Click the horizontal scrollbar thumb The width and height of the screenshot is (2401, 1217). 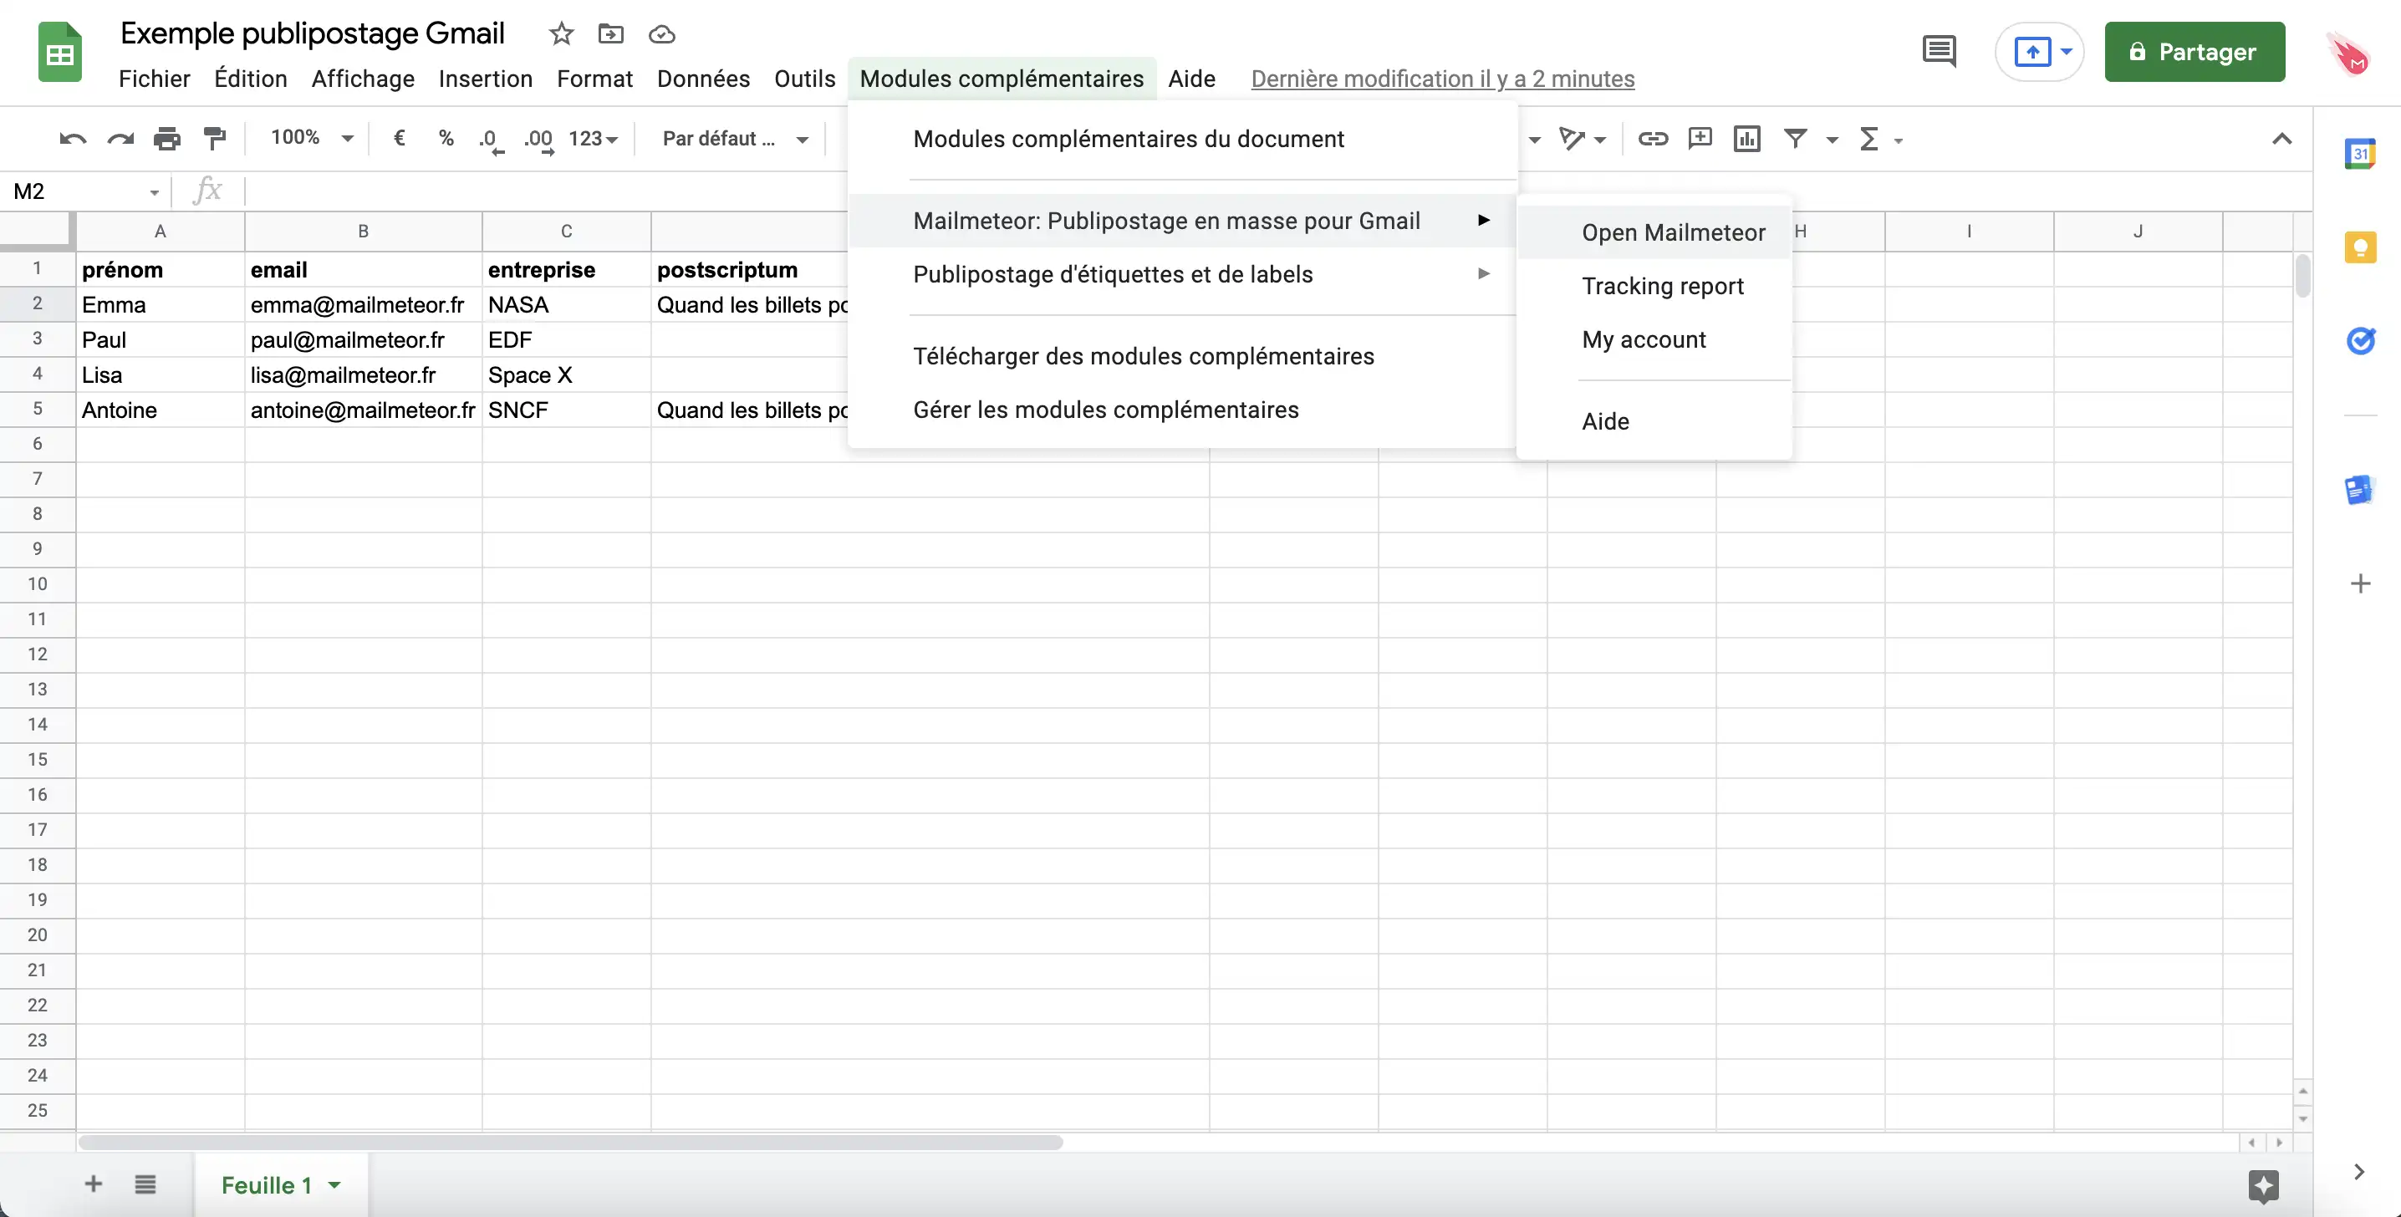[x=570, y=1143]
